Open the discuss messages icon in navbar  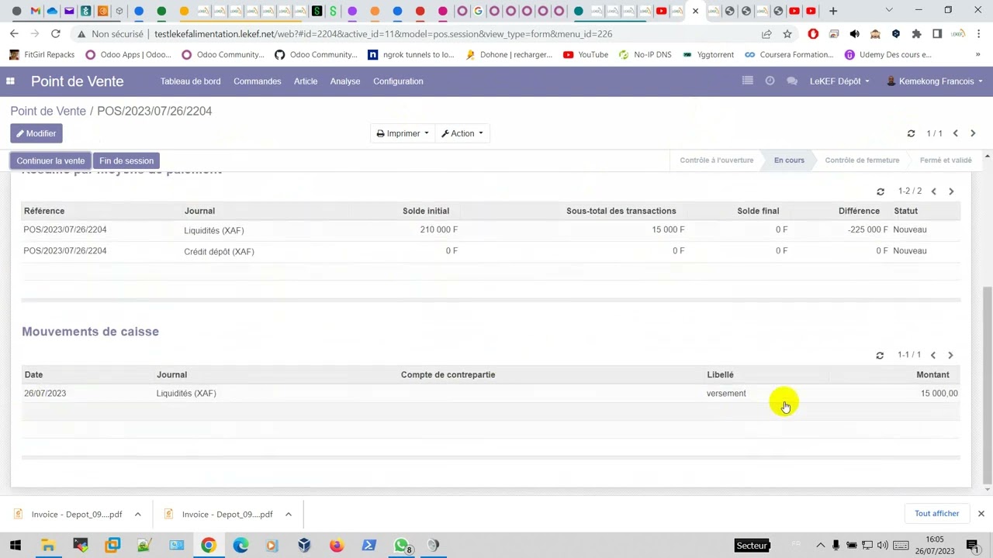792,81
